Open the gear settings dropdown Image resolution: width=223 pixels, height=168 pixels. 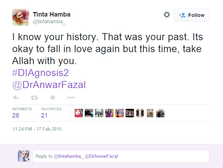tap(167, 15)
